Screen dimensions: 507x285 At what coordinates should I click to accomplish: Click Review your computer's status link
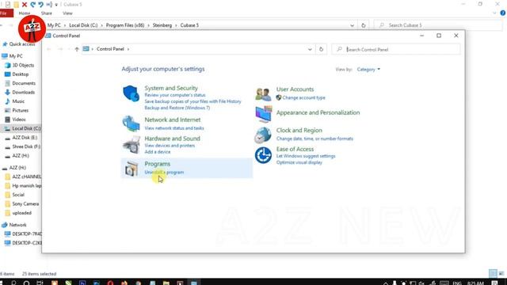click(x=175, y=95)
